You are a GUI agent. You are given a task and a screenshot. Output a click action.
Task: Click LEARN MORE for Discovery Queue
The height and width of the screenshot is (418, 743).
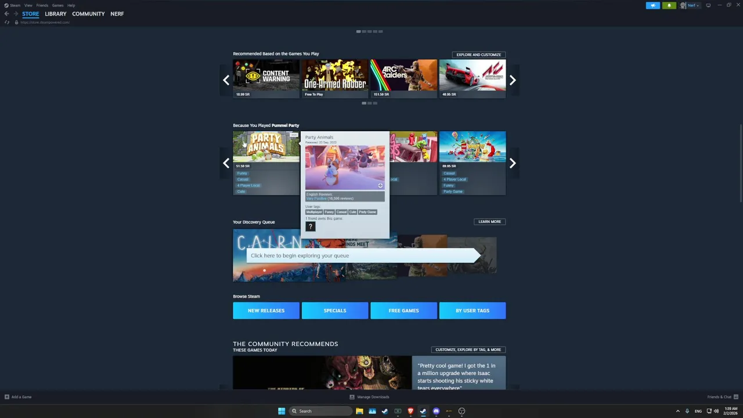[489, 222]
